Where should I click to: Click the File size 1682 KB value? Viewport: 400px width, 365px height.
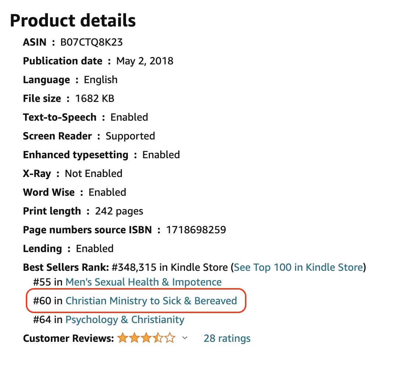(x=95, y=99)
